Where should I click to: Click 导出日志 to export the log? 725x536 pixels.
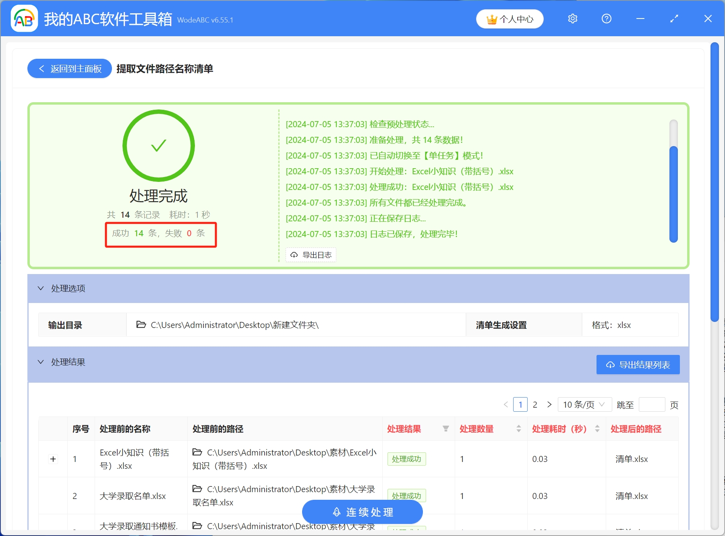311,255
